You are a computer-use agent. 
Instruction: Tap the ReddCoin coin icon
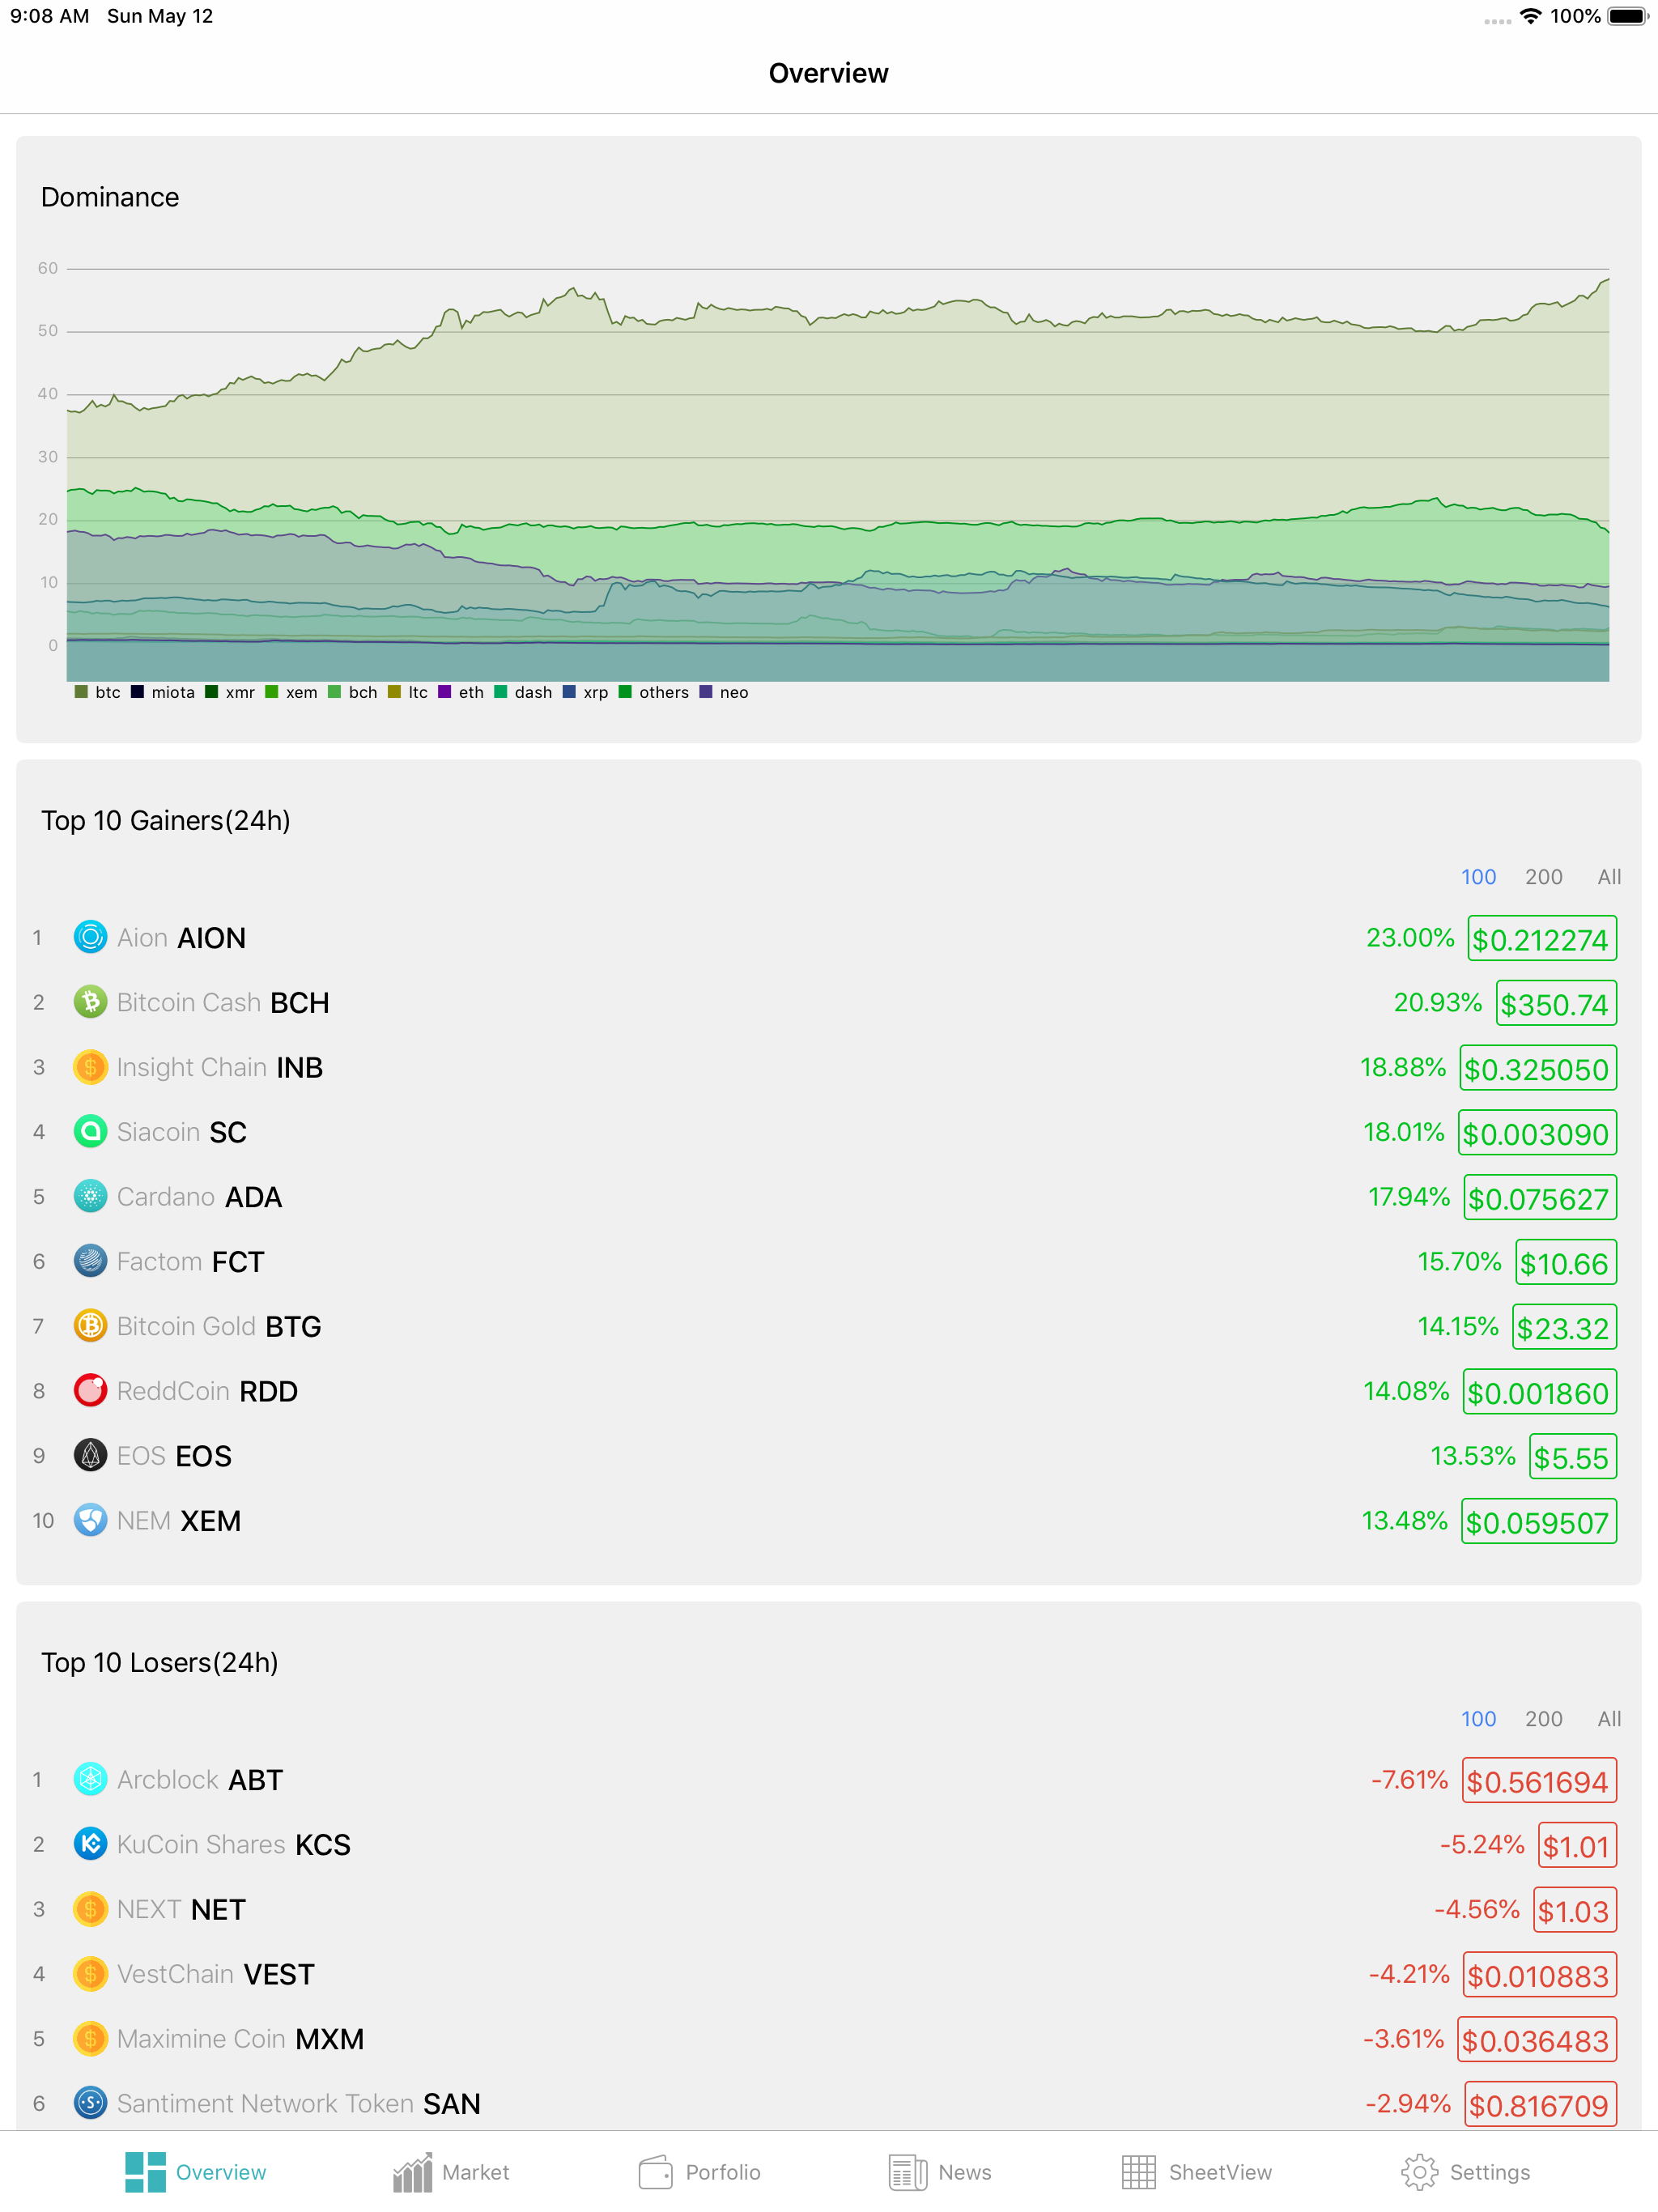pyautogui.click(x=90, y=1390)
